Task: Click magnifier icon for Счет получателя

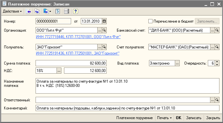Action: pyautogui.click(x=217, y=47)
